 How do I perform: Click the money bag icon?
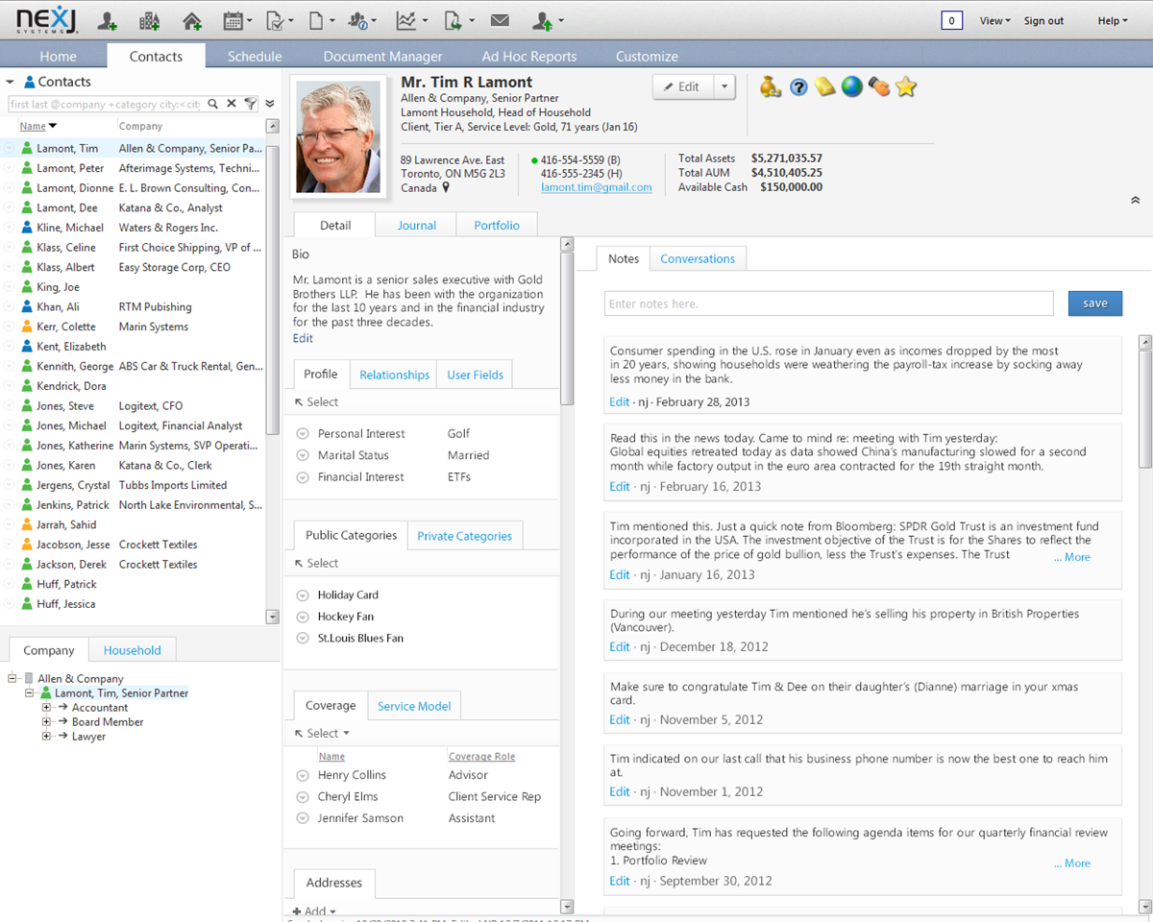click(x=771, y=87)
